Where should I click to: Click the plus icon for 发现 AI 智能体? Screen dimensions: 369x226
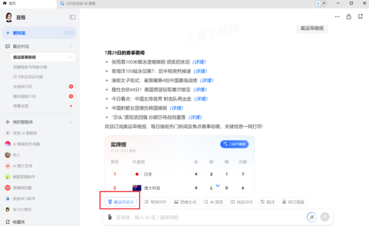[x=7, y=133]
